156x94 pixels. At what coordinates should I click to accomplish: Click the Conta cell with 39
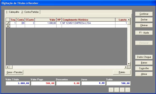point(20,23)
